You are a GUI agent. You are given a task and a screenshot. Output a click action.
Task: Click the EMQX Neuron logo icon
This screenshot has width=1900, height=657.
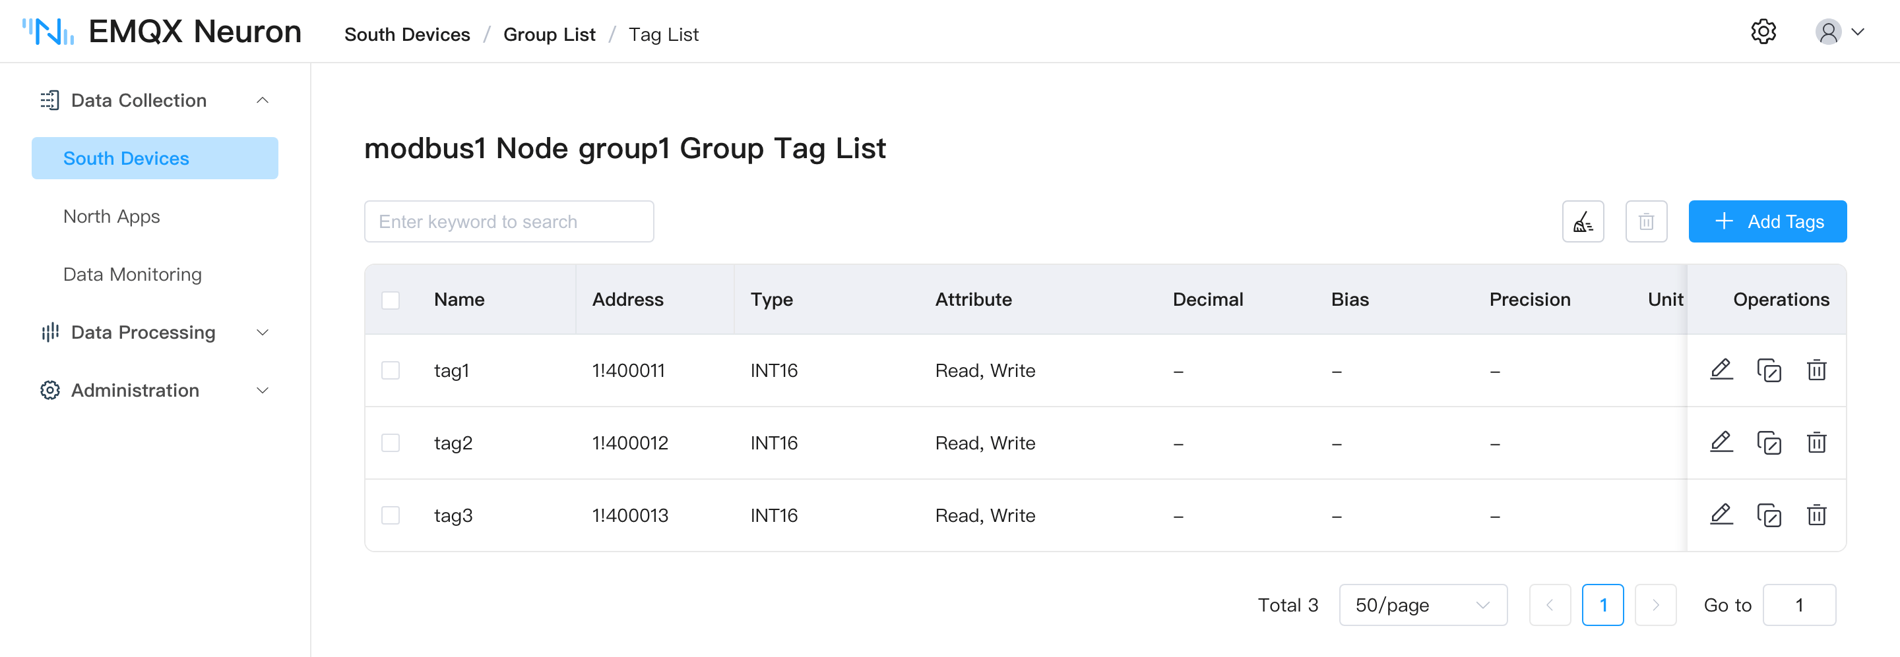pos(48,32)
